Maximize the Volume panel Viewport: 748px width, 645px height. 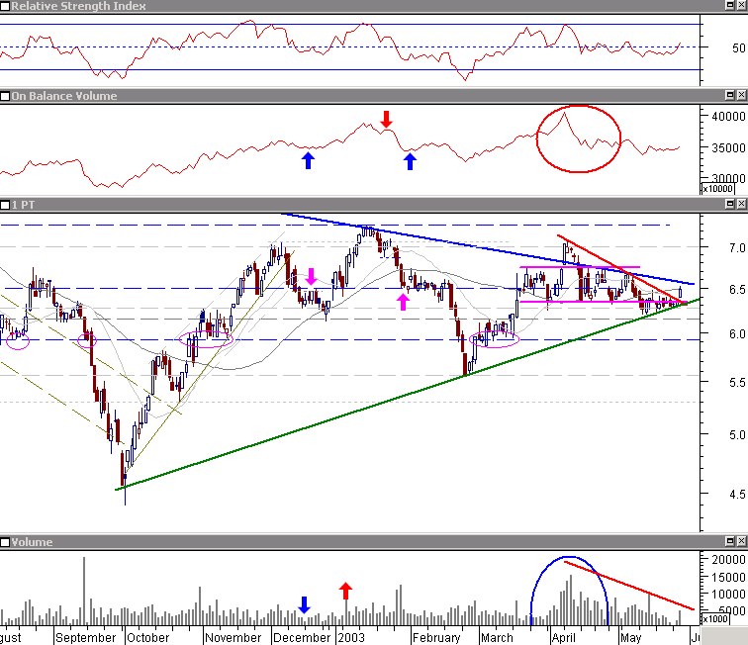pyautogui.click(x=730, y=541)
